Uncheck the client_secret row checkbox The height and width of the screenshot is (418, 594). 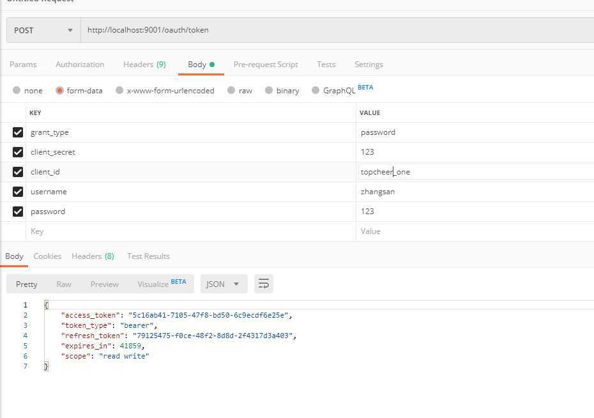coord(18,152)
